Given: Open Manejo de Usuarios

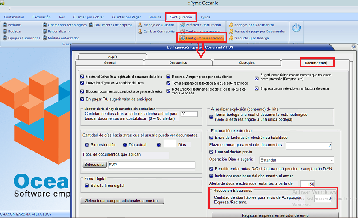Looking at the screenshot, I should click(x=141, y=25).
